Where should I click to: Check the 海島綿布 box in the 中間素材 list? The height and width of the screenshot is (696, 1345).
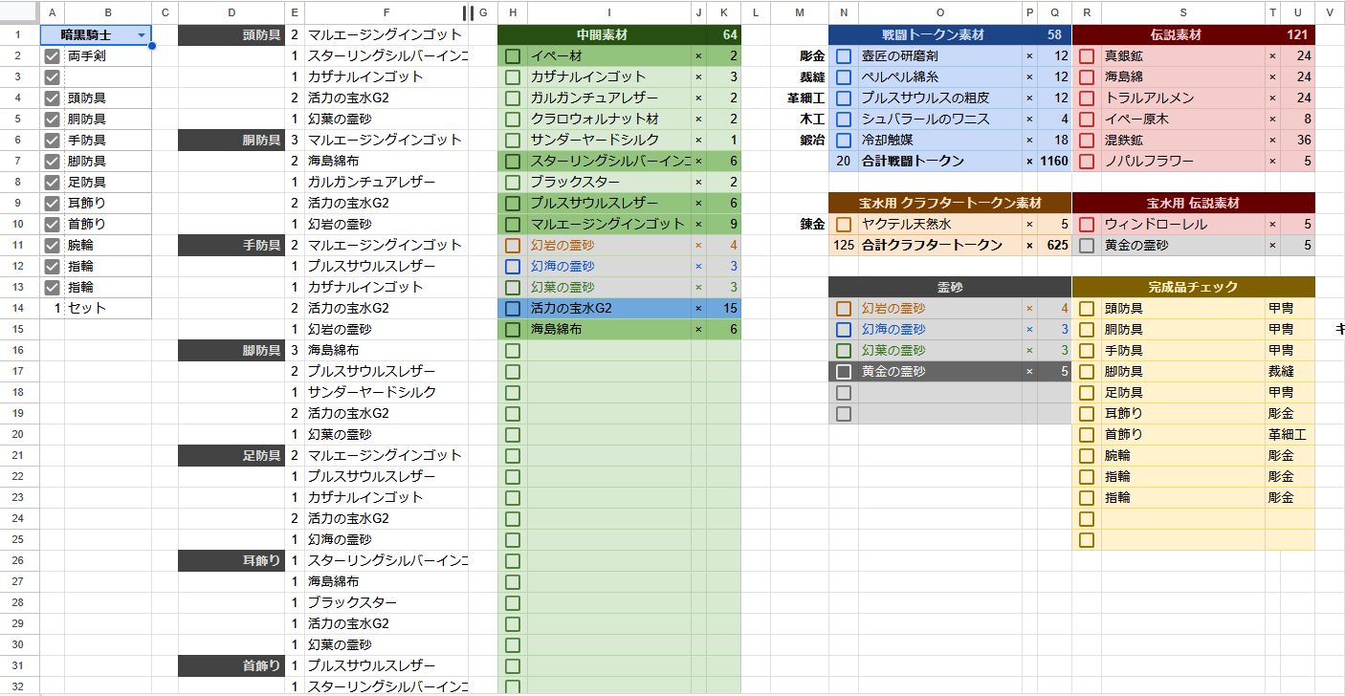pos(513,330)
